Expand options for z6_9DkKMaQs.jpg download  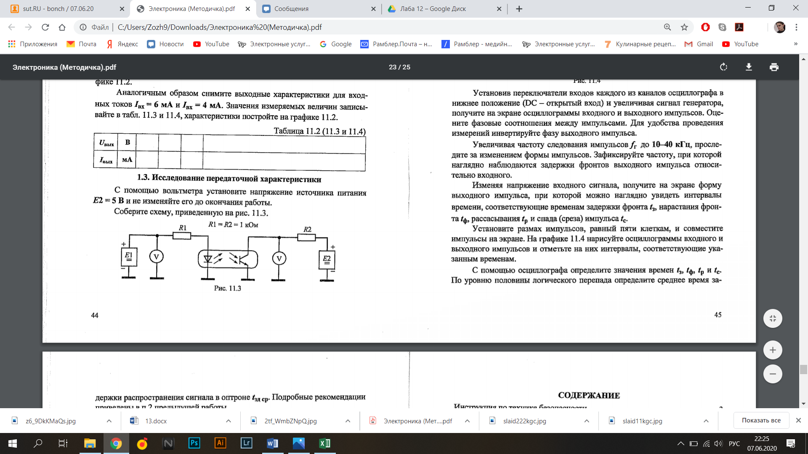(x=109, y=421)
